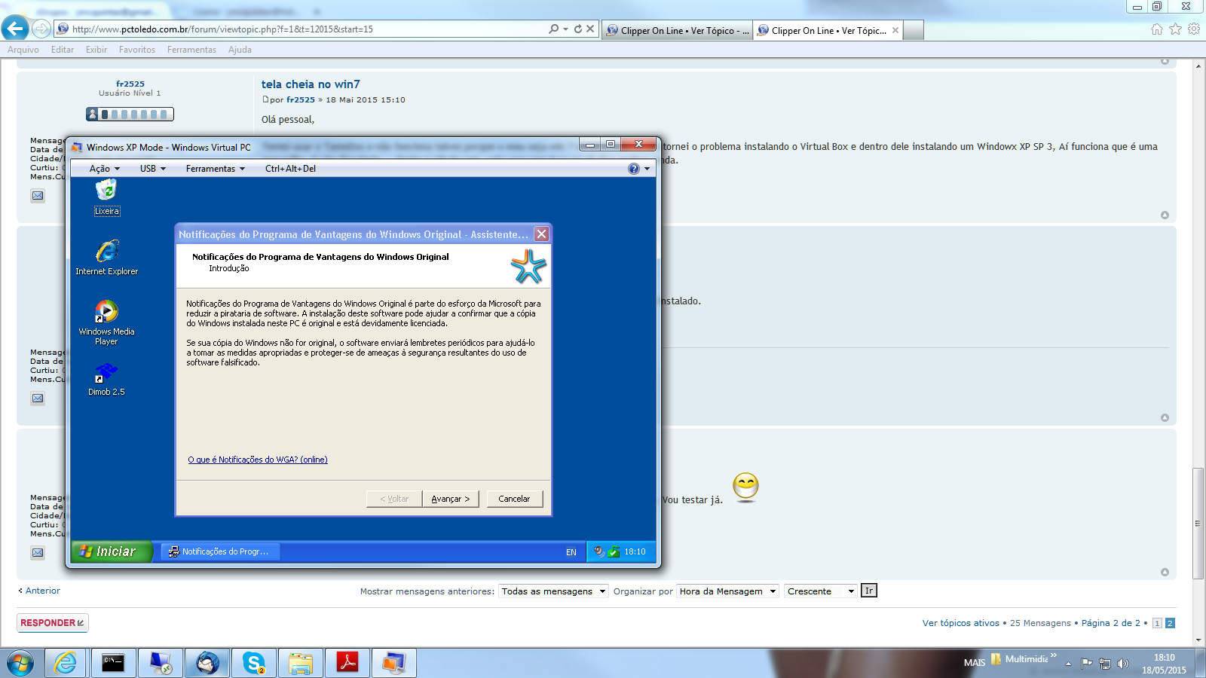Image resolution: width=1206 pixels, height=678 pixels.
Task: Select the Lixeira icon on the XP desktop
Action: tap(106, 197)
